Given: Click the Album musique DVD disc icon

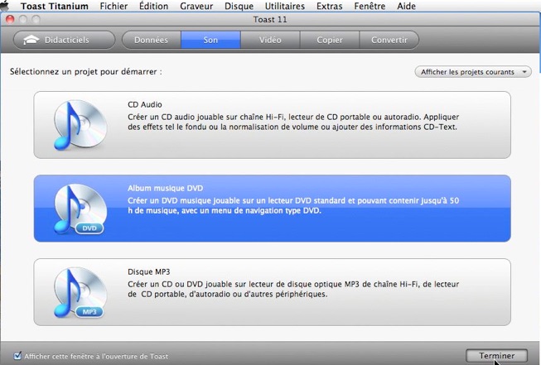Looking at the screenshot, I should (80, 209).
